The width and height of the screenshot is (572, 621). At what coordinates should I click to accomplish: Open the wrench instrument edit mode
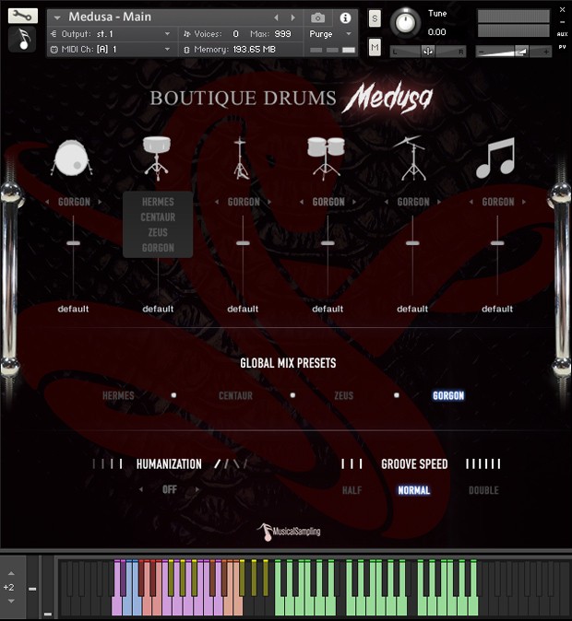pyautogui.click(x=23, y=16)
